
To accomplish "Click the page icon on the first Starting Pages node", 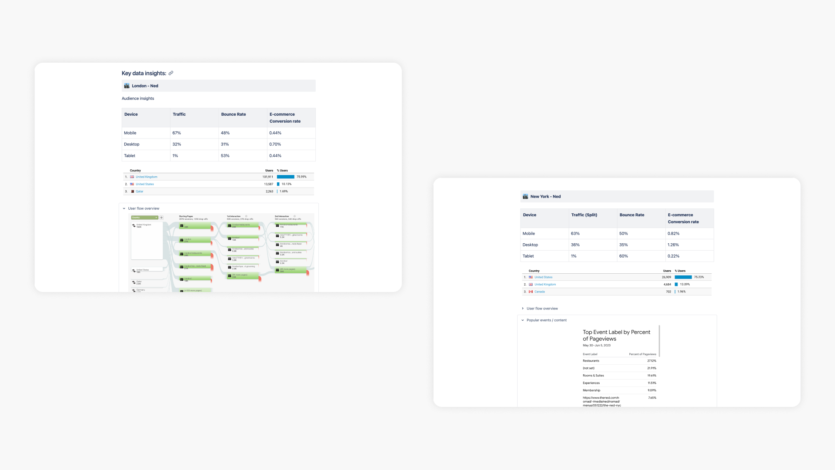I will point(182,226).
